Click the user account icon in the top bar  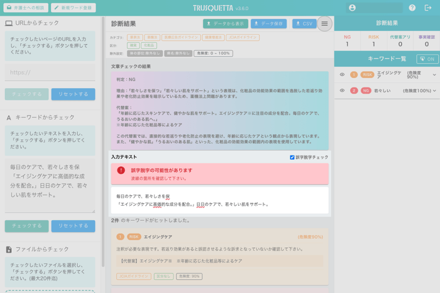[x=352, y=8]
